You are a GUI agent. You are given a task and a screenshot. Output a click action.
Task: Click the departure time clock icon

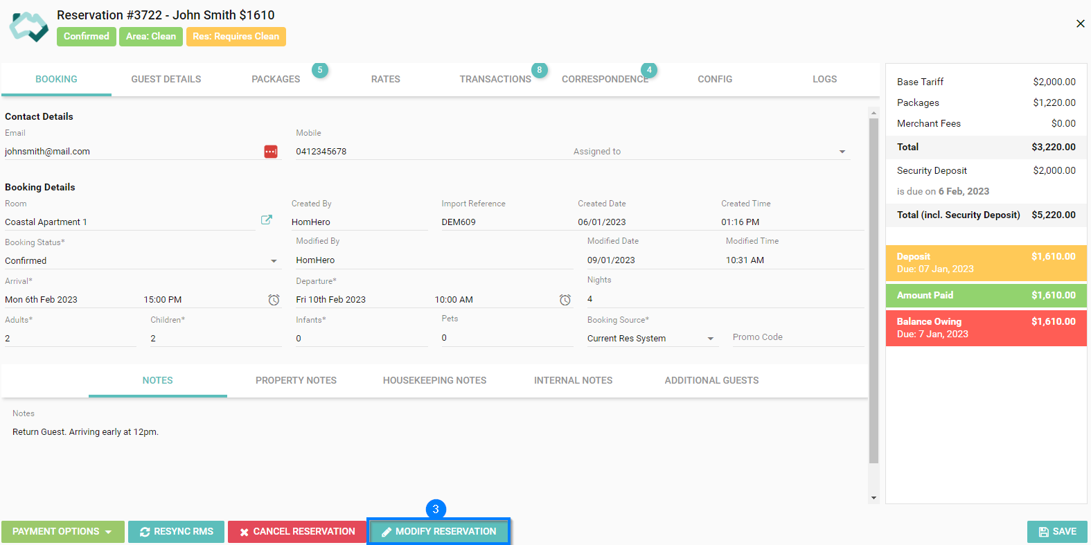point(565,300)
